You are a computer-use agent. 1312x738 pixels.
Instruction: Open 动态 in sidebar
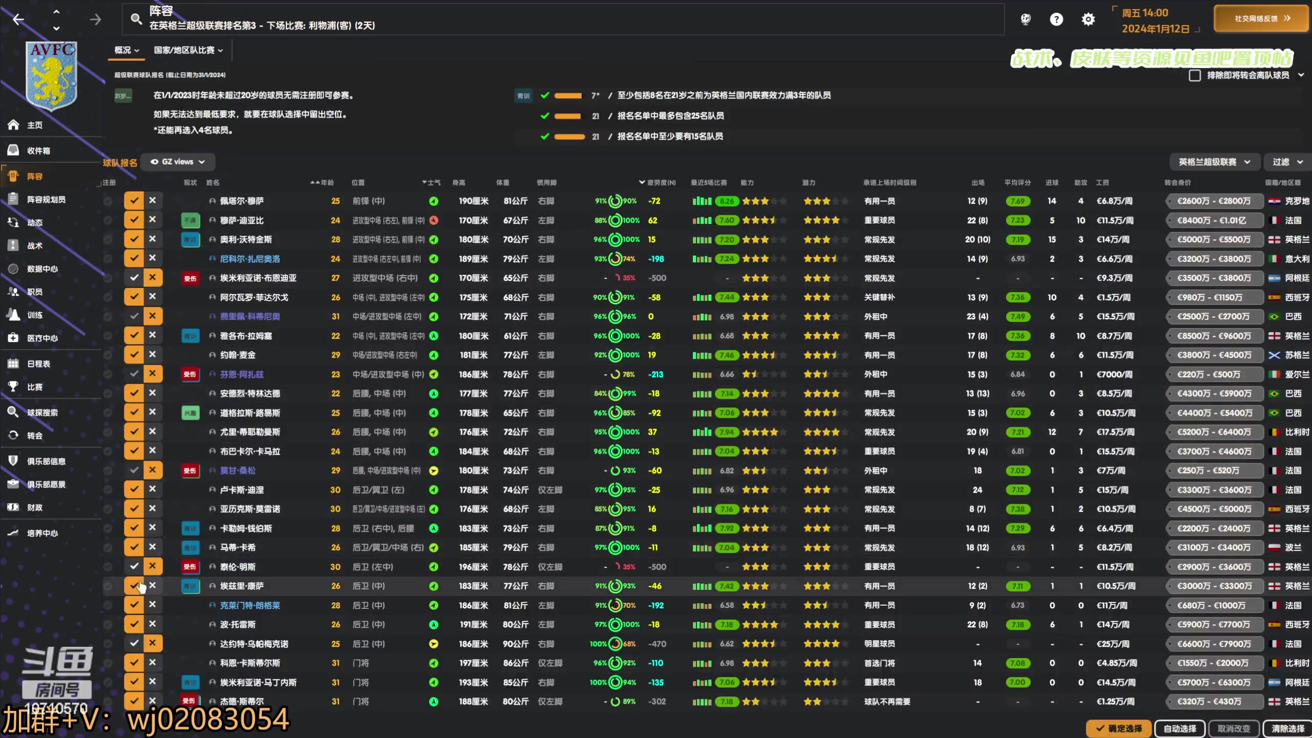pyautogui.click(x=35, y=222)
